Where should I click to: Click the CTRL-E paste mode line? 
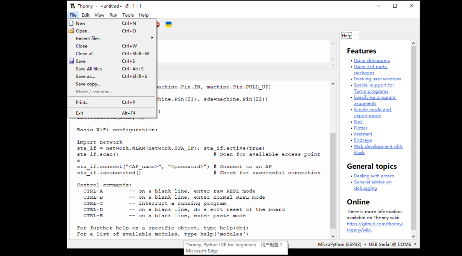pyautogui.click(x=164, y=216)
